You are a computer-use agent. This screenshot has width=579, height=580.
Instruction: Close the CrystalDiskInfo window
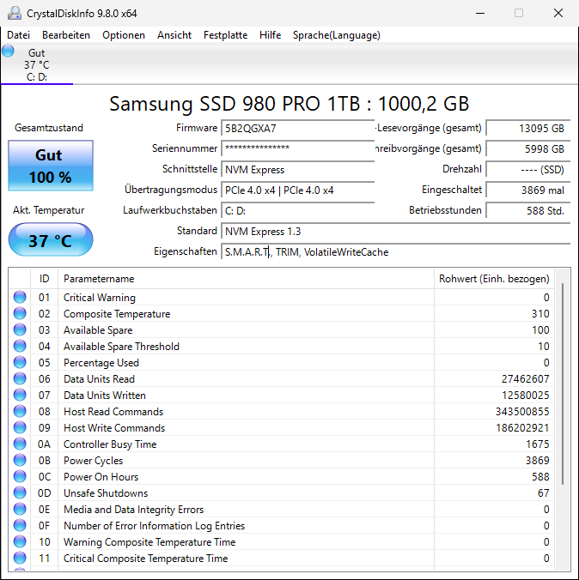tap(558, 14)
